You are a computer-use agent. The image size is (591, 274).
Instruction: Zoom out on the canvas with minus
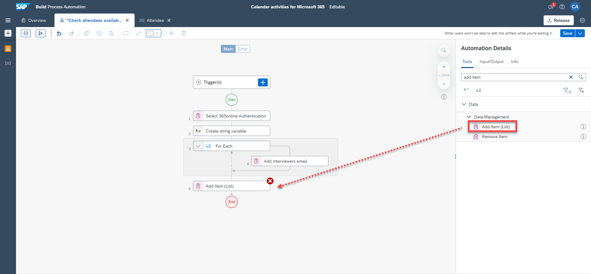click(444, 84)
